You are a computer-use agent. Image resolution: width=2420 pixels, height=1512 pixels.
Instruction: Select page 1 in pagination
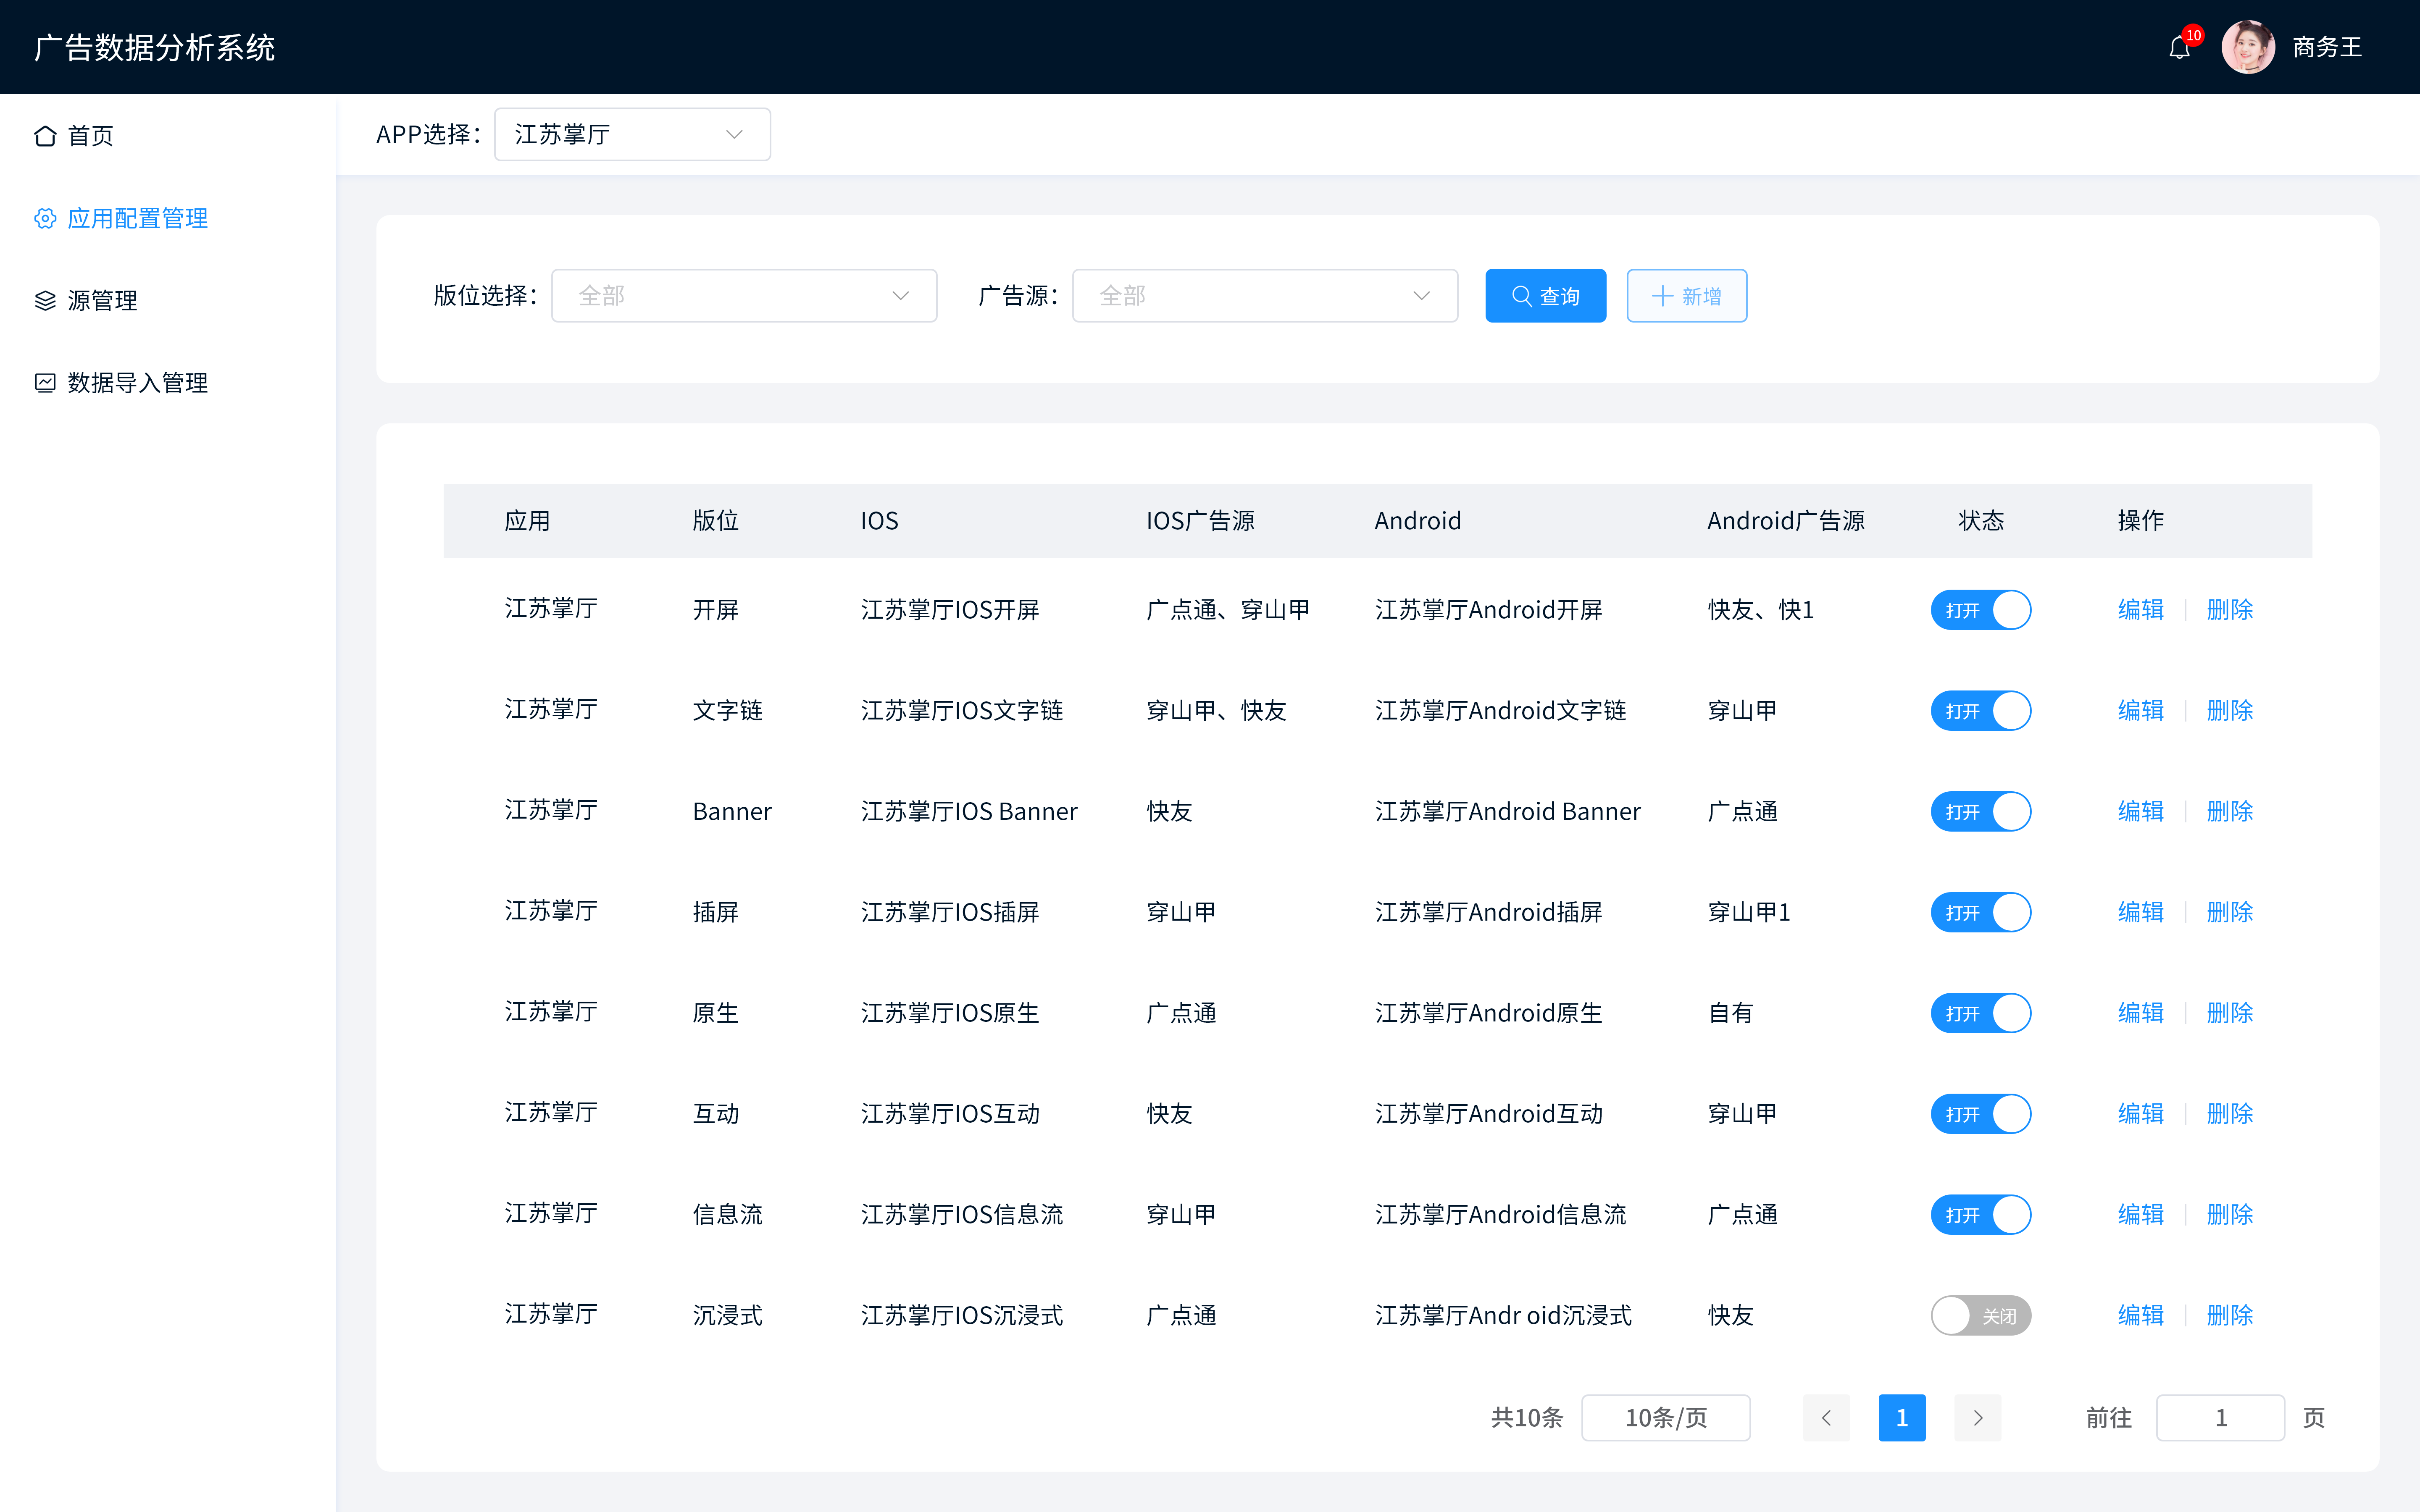click(1902, 1417)
